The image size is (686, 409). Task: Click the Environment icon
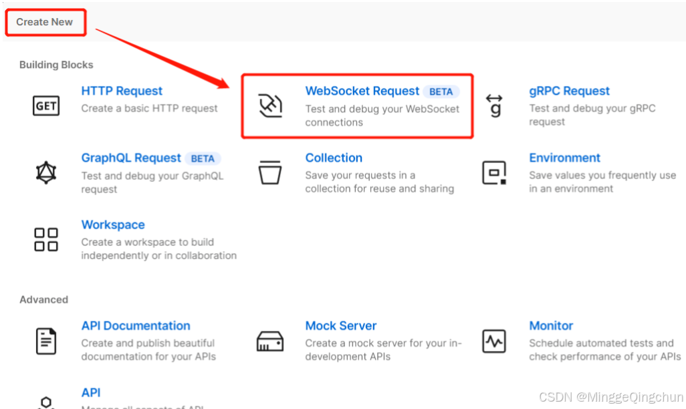click(494, 172)
